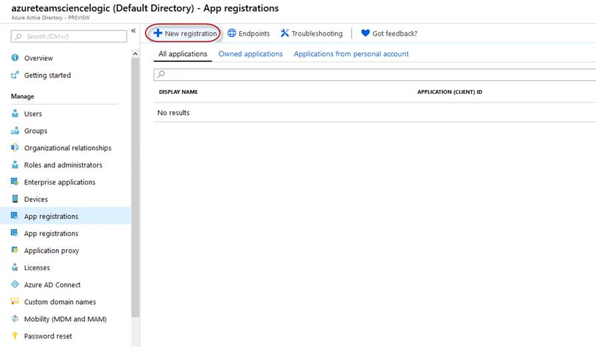Viewport: 596px width, 347px height.
Task: Click the Password reset key icon
Action: point(15,336)
